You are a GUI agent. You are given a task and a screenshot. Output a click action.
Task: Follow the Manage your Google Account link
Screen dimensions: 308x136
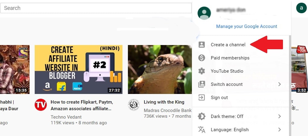(246, 26)
